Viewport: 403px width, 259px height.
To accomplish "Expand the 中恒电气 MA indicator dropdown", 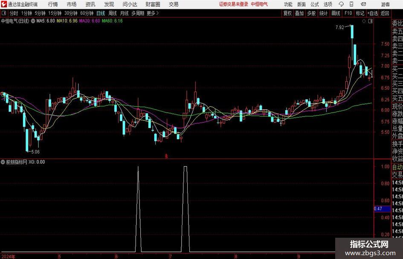I will 33,21.
